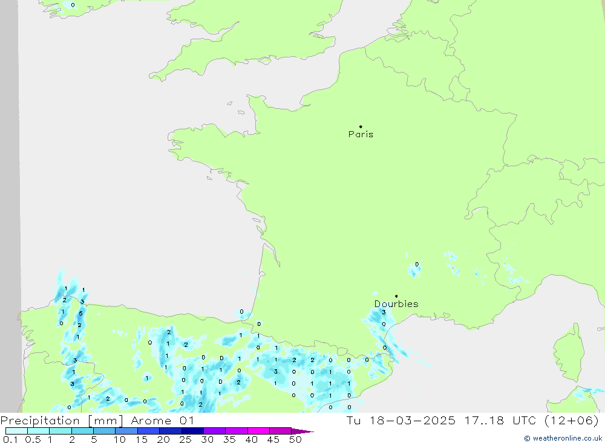This screenshot has width=605, height=443.
Task: Select the 0.1–0.5 mm legend swatch
Action: [16, 431]
